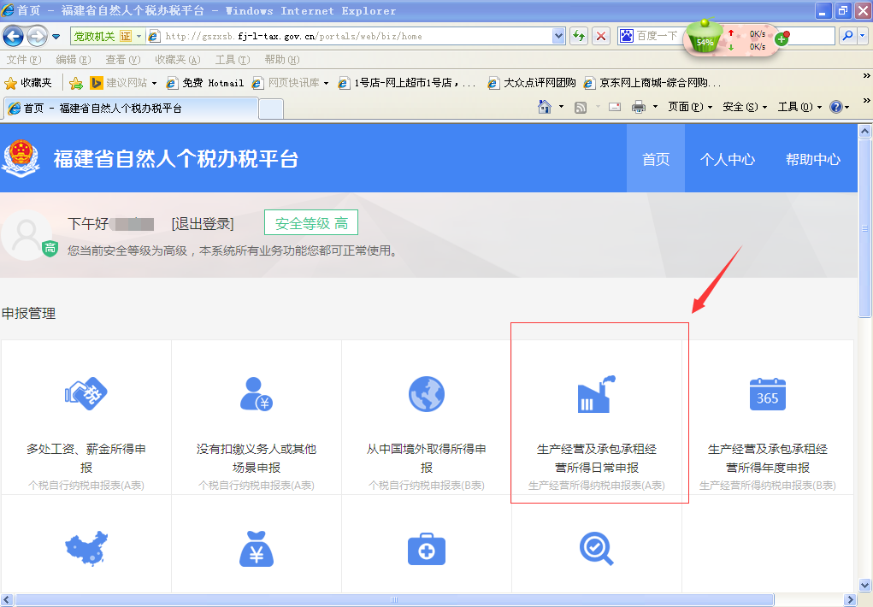
Task: Click the 54% cupcake memory widget
Action: pyautogui.click(x=705, y=37)
